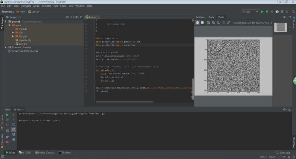The height and width of the screenshot is (159, 296).
Task: Collapse the pypro1 root folder
Action: [6, 21]
